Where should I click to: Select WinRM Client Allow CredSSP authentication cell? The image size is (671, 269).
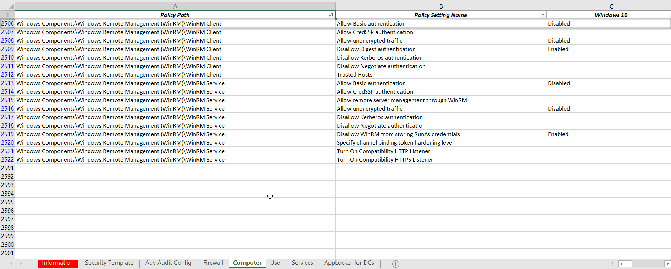pyautogui.click(x=441, y=32)
